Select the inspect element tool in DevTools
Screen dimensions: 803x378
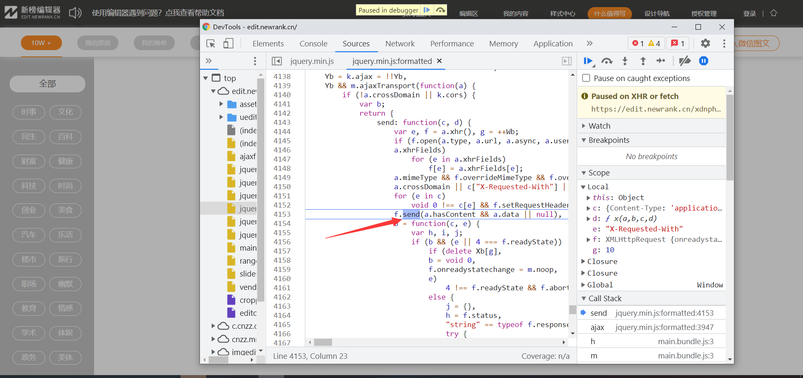click(211, 43)
